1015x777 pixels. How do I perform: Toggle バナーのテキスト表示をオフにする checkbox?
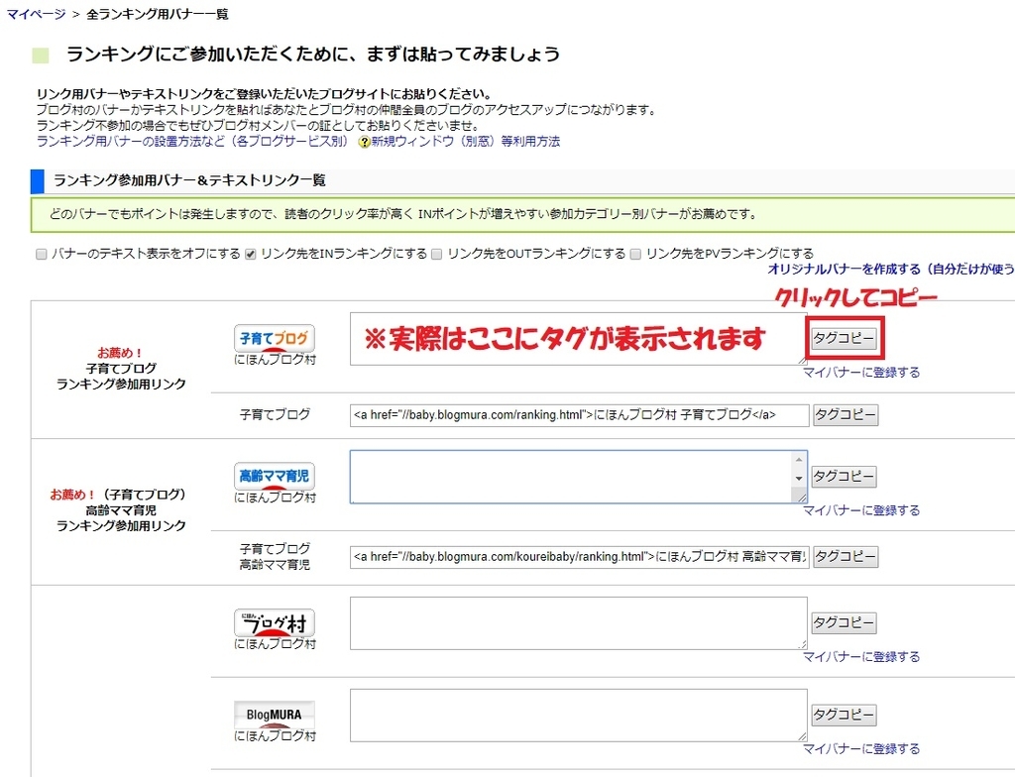pos(42,254)
